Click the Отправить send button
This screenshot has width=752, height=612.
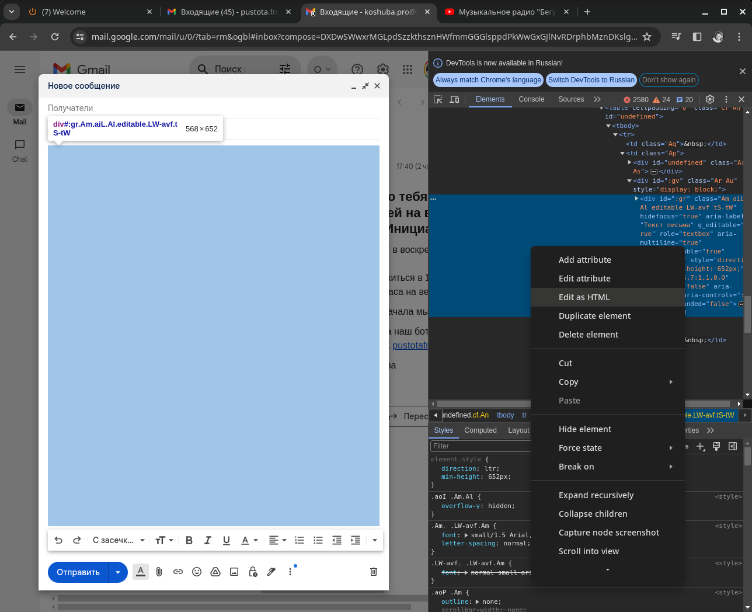[78, 572]
